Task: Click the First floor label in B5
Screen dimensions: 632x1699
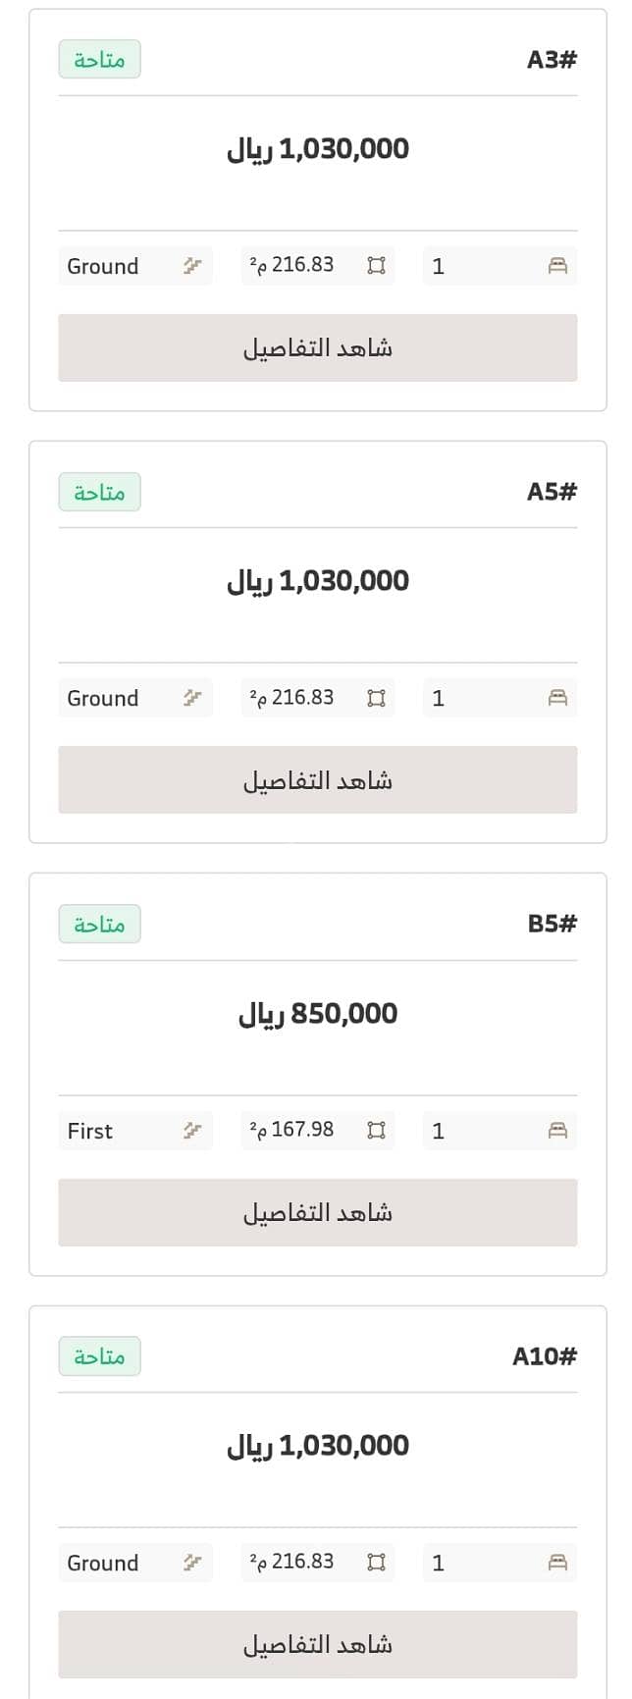Action: click(90, 1131)
